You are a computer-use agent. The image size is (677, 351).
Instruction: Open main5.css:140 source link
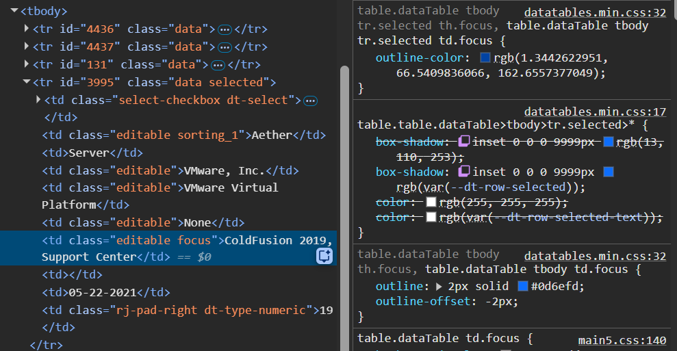click(x=622, y=340)
